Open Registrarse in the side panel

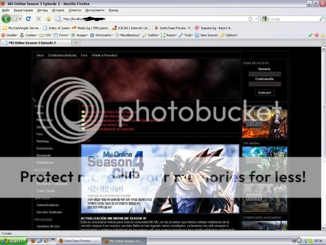tap(45, 120)
